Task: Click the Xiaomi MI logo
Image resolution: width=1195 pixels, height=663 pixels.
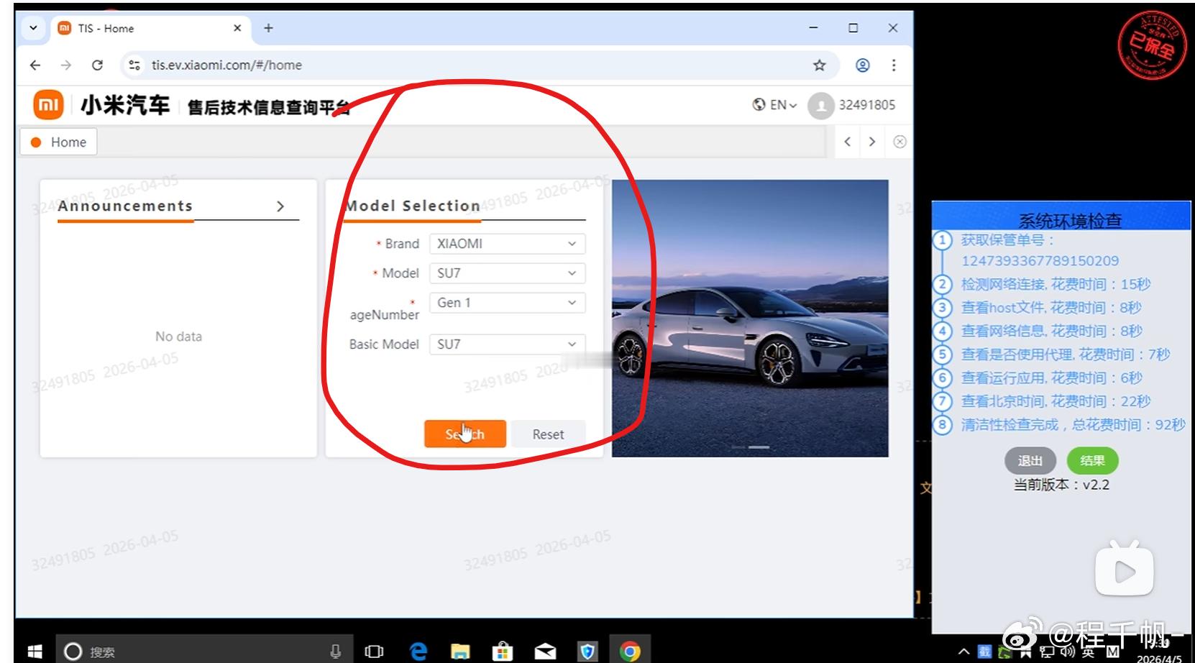Action: [48, 106]
